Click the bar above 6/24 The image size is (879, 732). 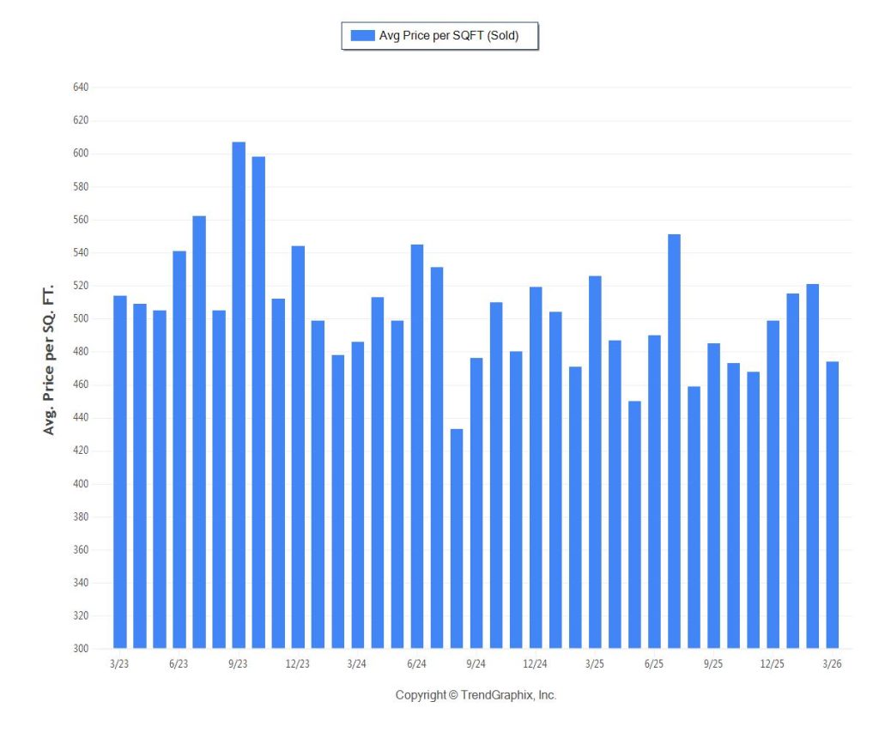(417, 446)
